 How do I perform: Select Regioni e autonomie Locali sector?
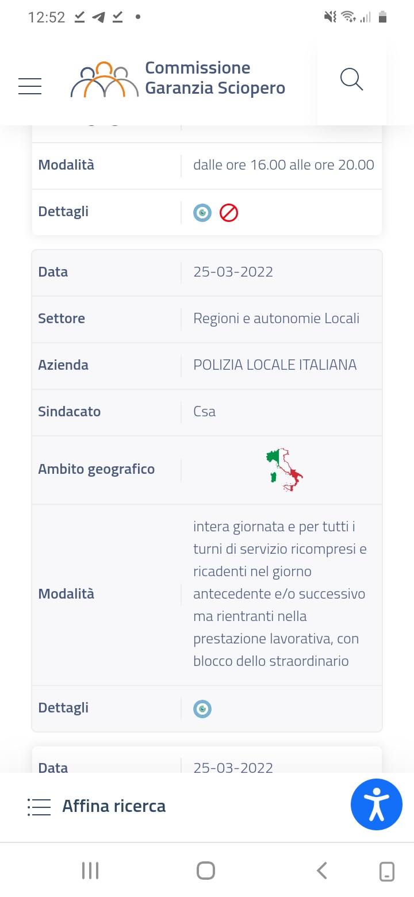276,319
